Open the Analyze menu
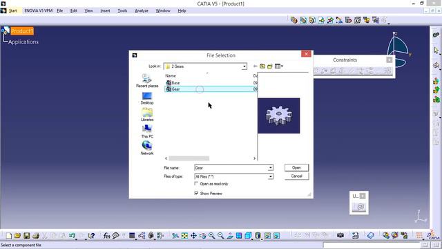Viewport: 442px width, 249px height. pos(141,11)
